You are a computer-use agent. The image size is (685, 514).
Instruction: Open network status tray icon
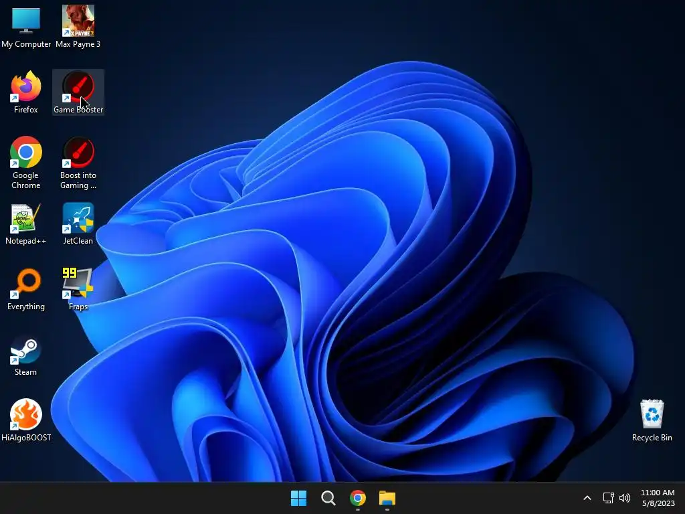609,498
